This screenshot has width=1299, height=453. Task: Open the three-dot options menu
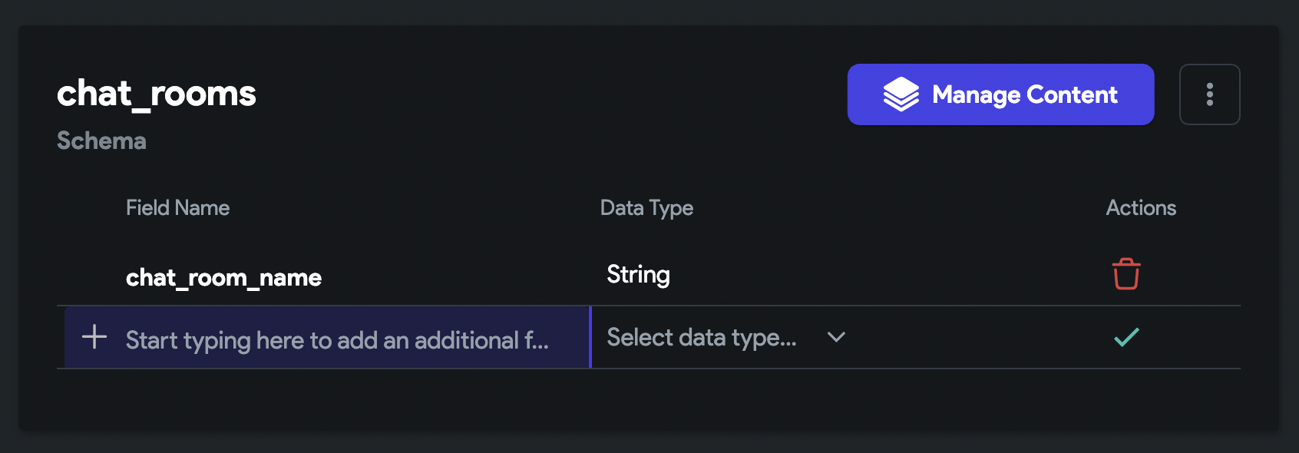coord(1209,94)
